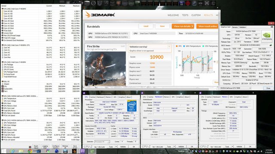Switch to 3DMark via its taskbar icon
275x154 pixels.
pyautogui.click(x=74, y=151)
